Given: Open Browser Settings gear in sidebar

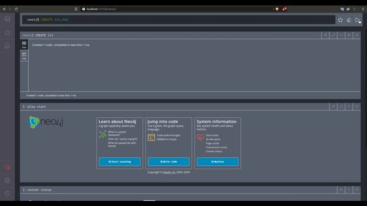Looking at the screenshot, I should [x=7, y=180].
